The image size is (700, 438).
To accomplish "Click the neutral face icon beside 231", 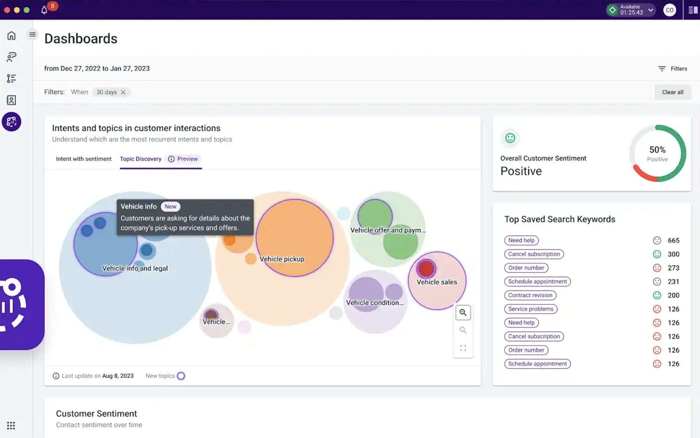I will [x=657, y=281].
